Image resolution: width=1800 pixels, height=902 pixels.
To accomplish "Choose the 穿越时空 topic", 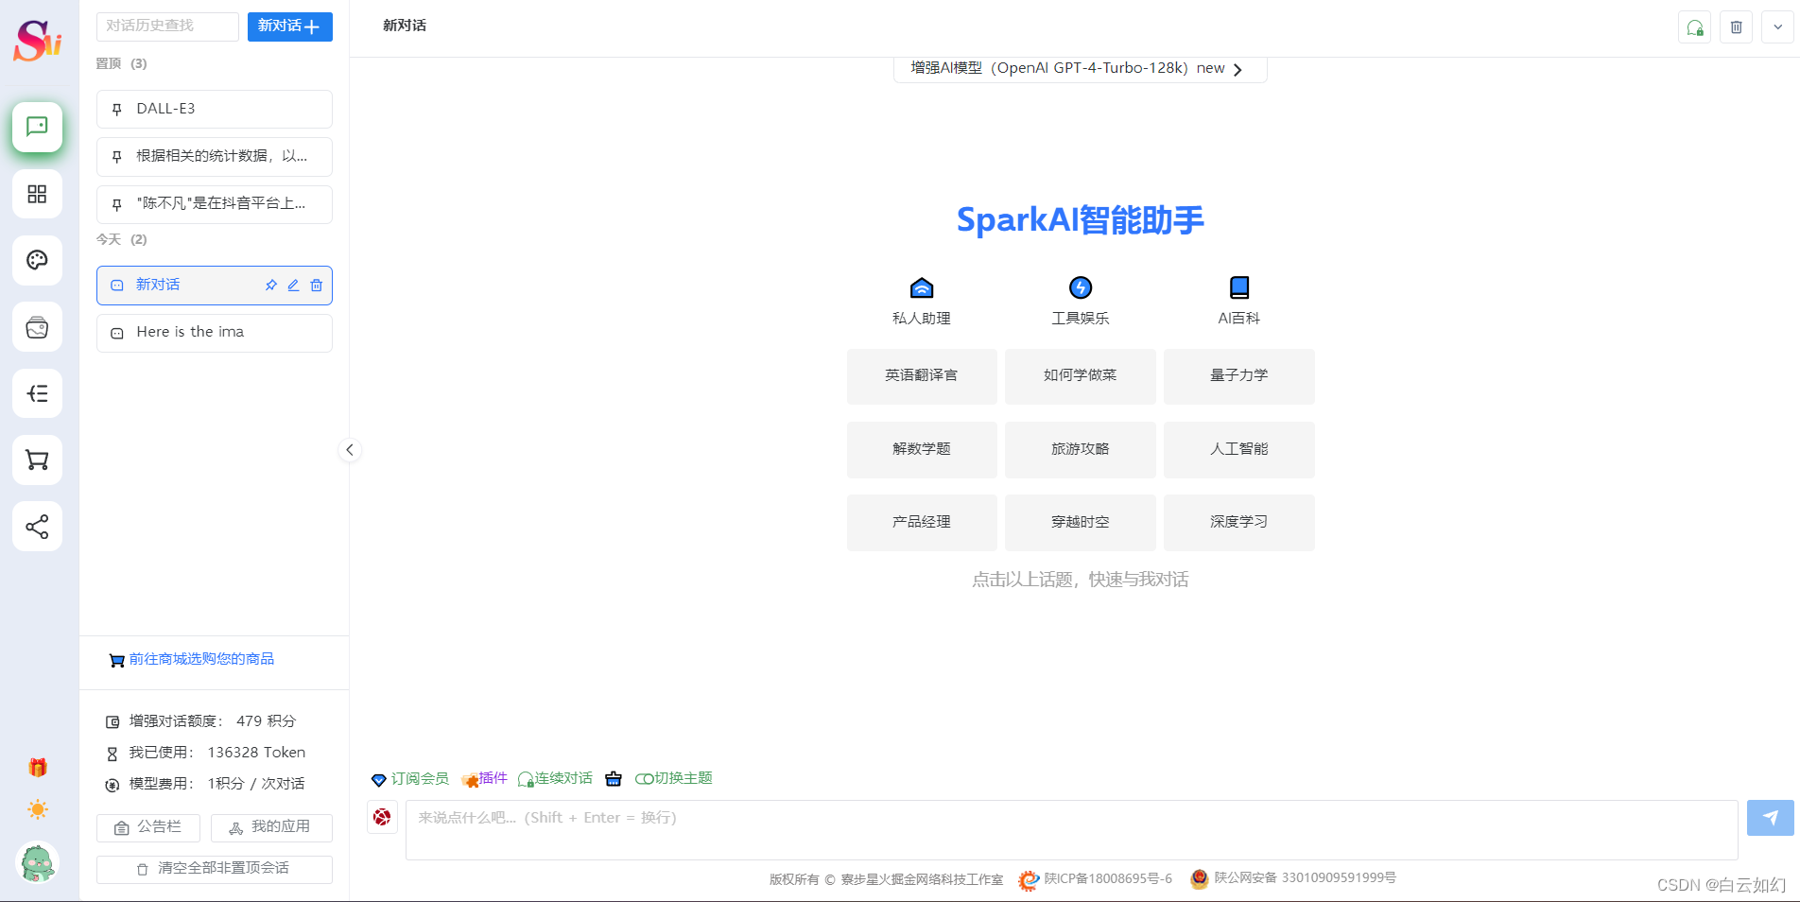I will (x=1081, y=522).
